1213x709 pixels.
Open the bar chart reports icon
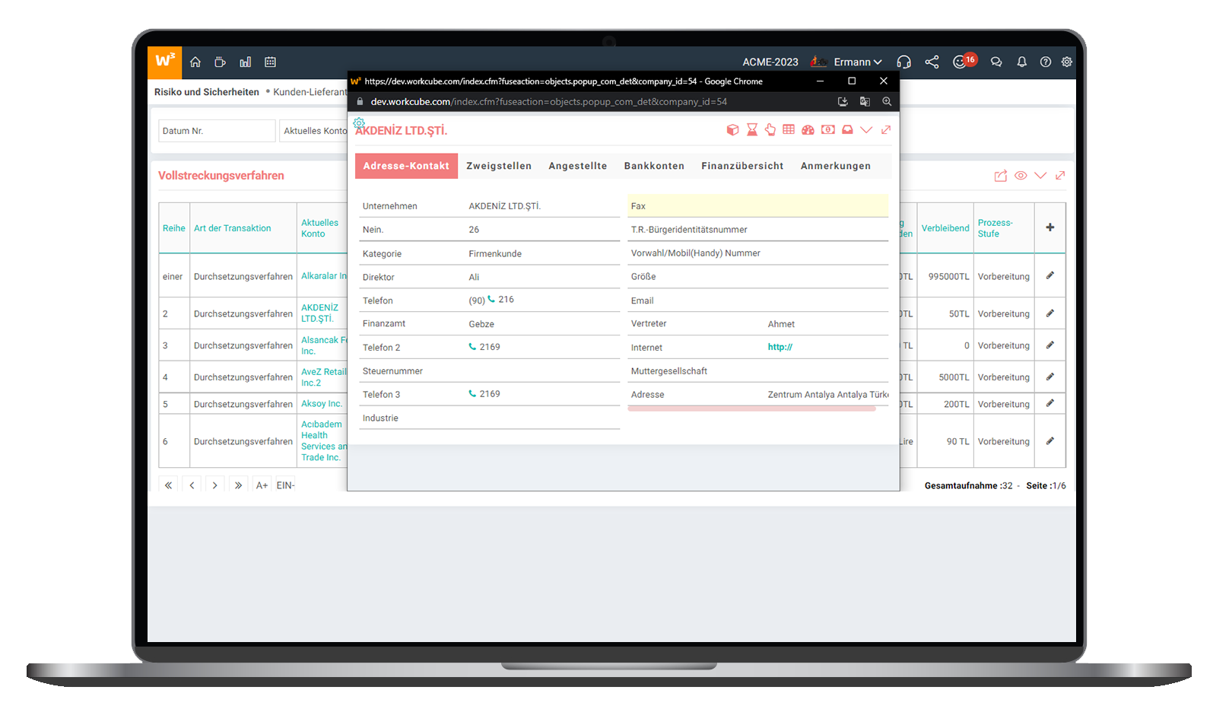[x=245, y=62]
